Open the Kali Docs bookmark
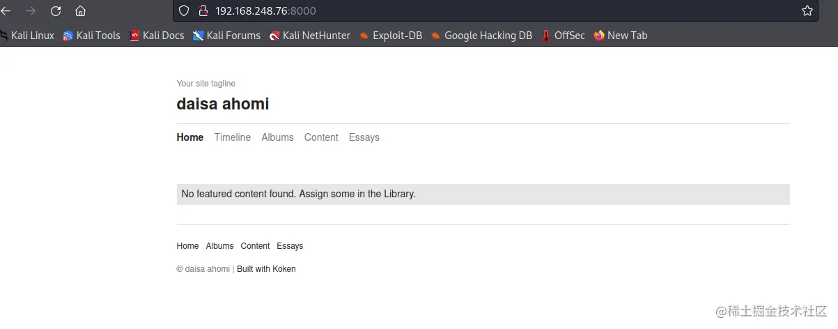The height and width of the screenshot is (329, 838). point(157,35)
